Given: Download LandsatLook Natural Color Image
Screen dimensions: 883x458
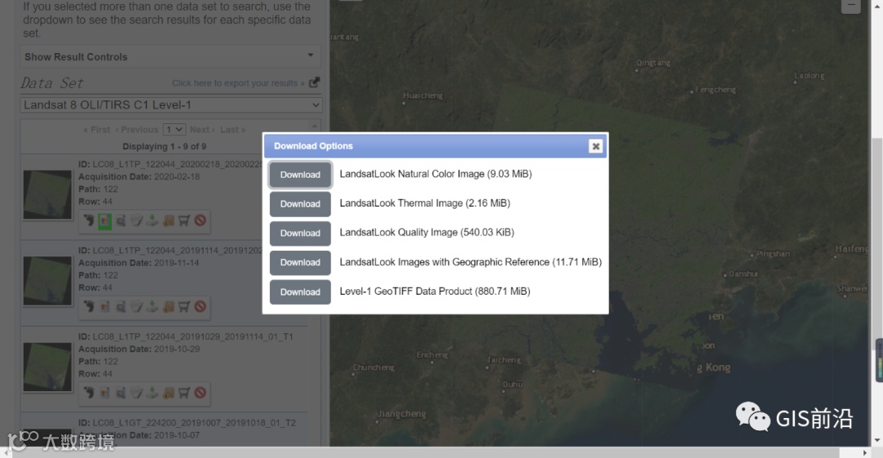Looking at the screenshot, I should pos(300,175).
